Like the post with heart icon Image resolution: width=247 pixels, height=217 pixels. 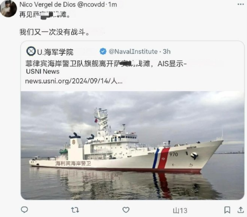pyautogui.click(x=126, y=210)
